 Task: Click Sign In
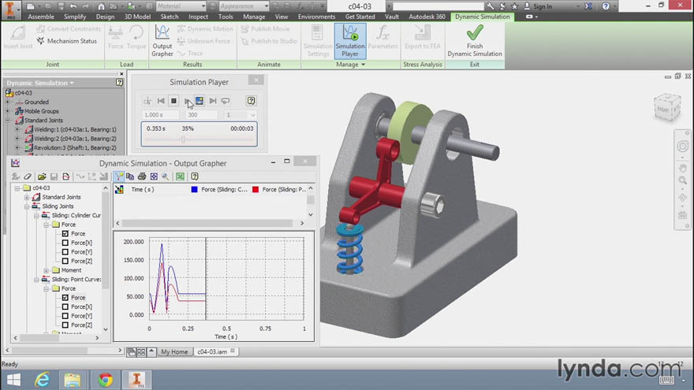pos(538,6)
